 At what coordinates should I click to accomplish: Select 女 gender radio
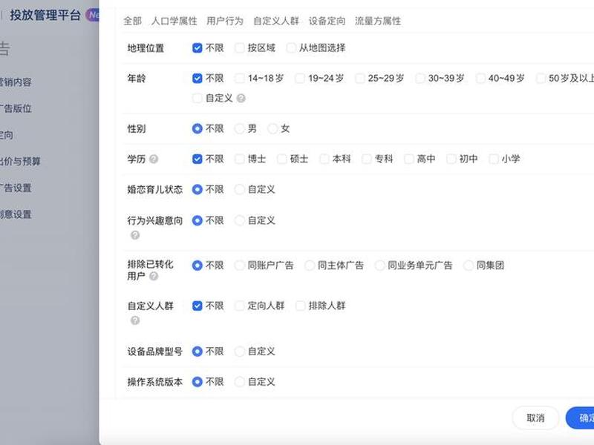pos(272,128)
